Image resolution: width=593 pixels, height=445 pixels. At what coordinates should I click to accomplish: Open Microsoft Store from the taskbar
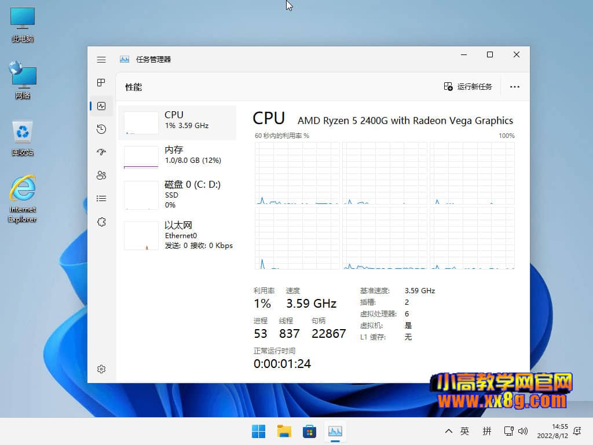309,431
